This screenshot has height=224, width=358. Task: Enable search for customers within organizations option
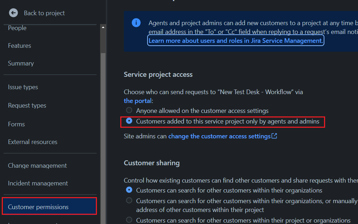tap(129, 190)
